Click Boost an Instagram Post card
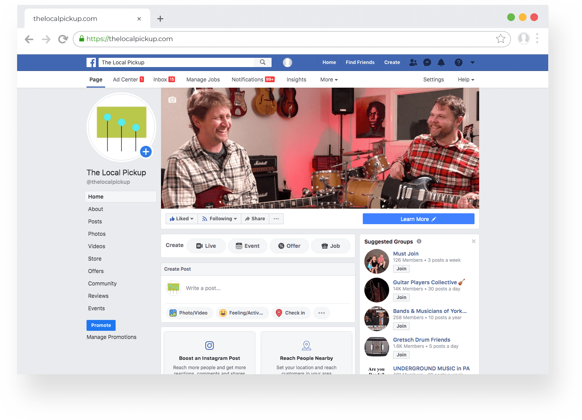Viewport: 582px width, 420px height. (210, 353)
